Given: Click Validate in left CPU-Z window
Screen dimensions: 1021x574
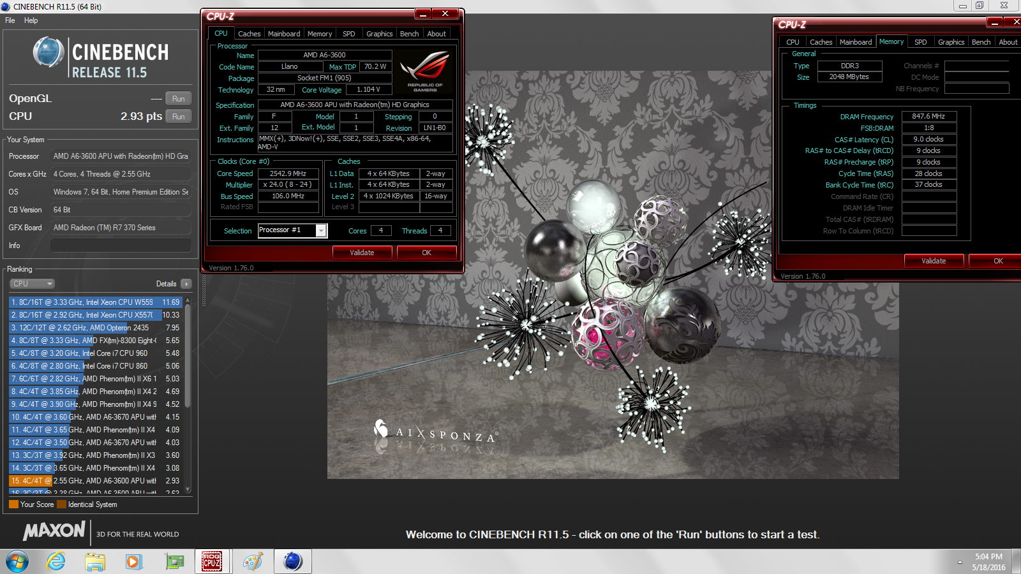Looking at the screenshot, I should (x=362, y=253).
